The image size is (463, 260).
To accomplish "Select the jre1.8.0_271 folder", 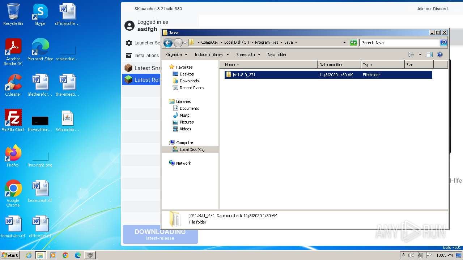I will click(328, 75).
